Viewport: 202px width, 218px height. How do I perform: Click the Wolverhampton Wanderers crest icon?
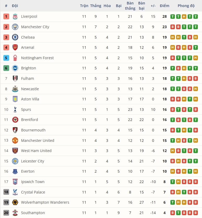coord(15,202)
